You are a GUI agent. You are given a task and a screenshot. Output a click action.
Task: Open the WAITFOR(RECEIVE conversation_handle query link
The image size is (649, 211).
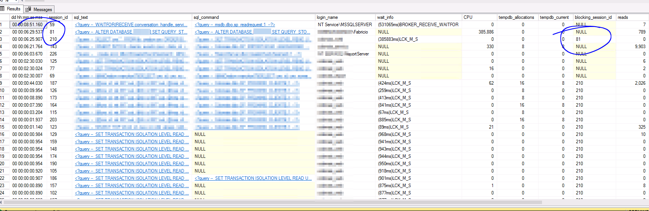click(x=131, y=25)
